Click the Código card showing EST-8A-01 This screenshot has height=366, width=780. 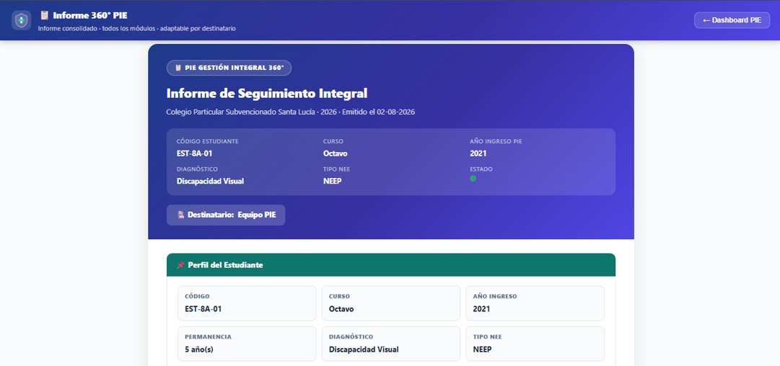click(x=247, y=303)
